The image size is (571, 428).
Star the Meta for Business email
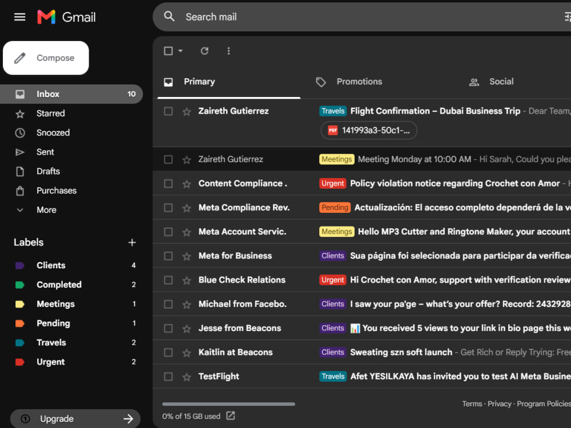[187, 257]
